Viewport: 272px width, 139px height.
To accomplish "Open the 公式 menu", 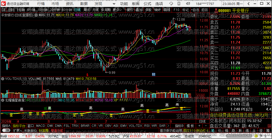I will tap(147, 4).
